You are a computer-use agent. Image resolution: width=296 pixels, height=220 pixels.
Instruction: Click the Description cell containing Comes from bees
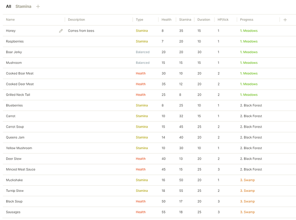[x=99, y=31]
